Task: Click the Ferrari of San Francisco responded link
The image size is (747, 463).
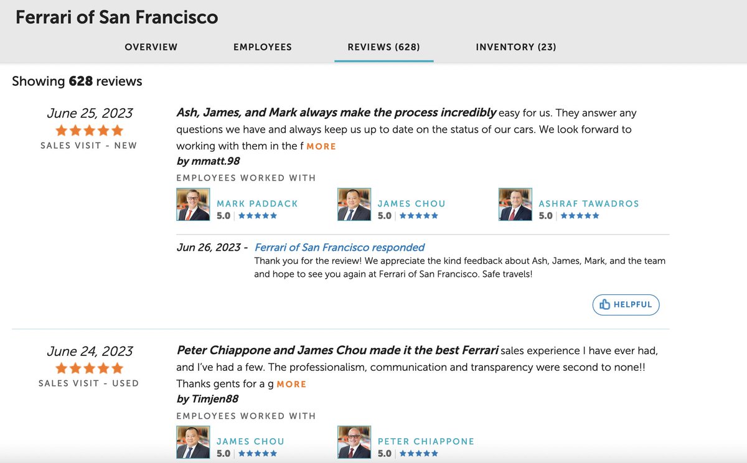Action: tap(340, 247)
